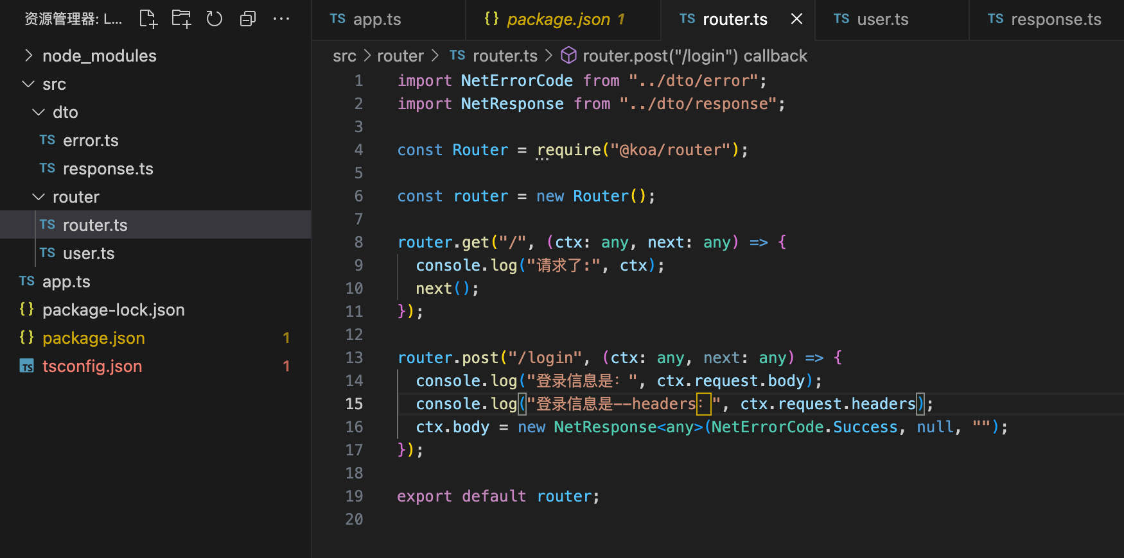This screenshot has height=558, width=1124.
Task: Switch to the app.ts tab
Action: click(376, 19)
